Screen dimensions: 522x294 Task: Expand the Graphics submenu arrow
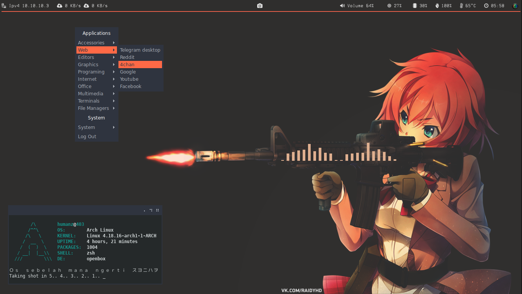point(114,64)
